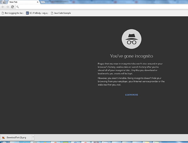Click the GC favicon of FileBody bookmark

[x=27, y=13]
